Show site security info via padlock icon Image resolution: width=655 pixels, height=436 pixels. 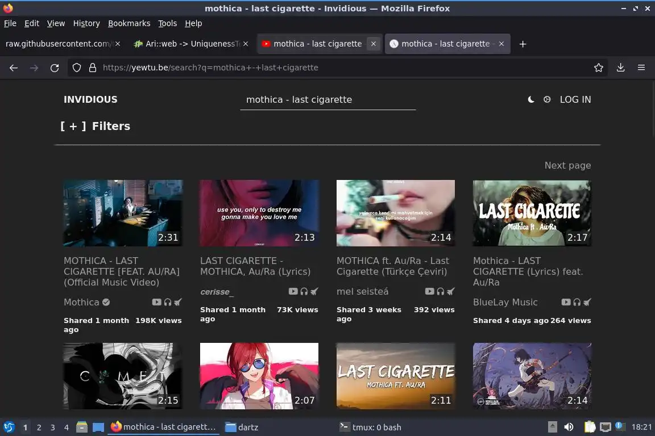(x=93, y=68)
